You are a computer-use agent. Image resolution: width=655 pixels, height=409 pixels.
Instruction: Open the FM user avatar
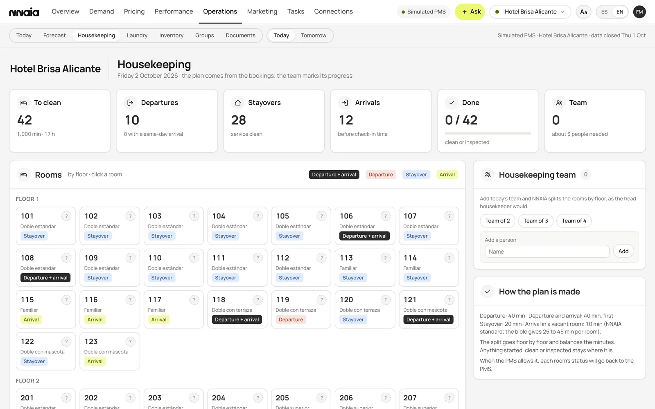(639, 12)
